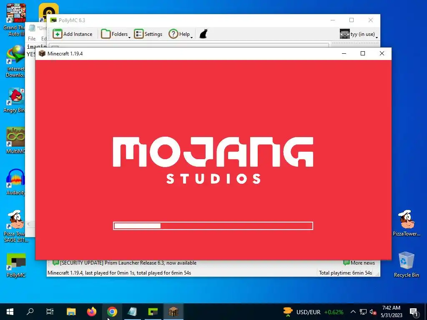Open the PizzaTower shortcut on the right side
This screenshot has width=427, height=320.
[x=406, y=223]
